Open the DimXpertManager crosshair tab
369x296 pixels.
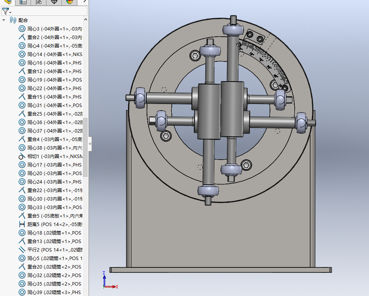(54, 2)
